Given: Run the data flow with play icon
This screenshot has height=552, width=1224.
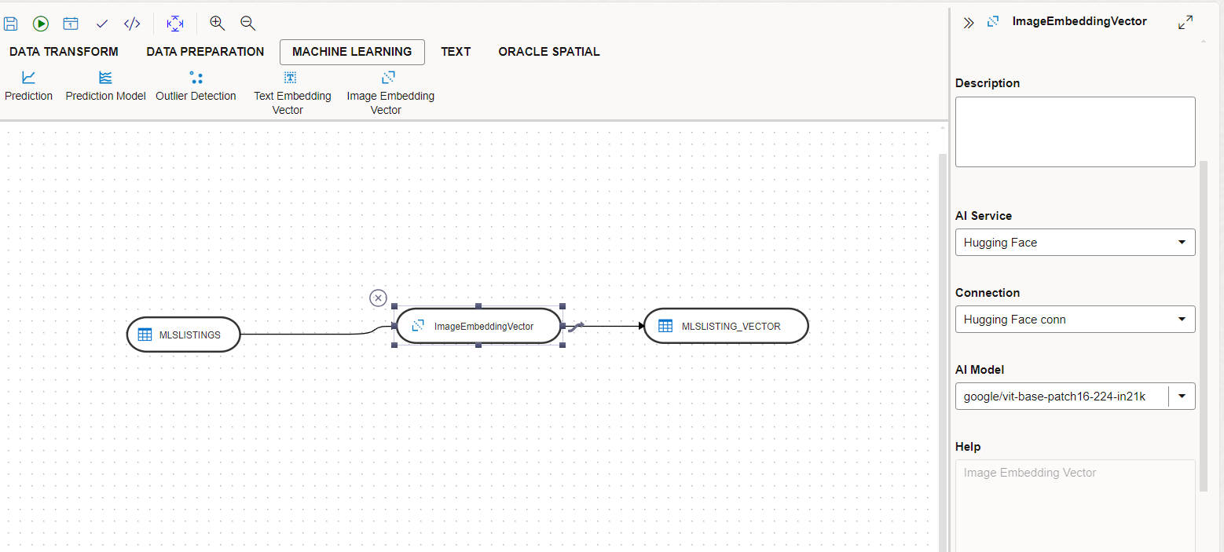Looking at the screenshot, I should point(41,24).
